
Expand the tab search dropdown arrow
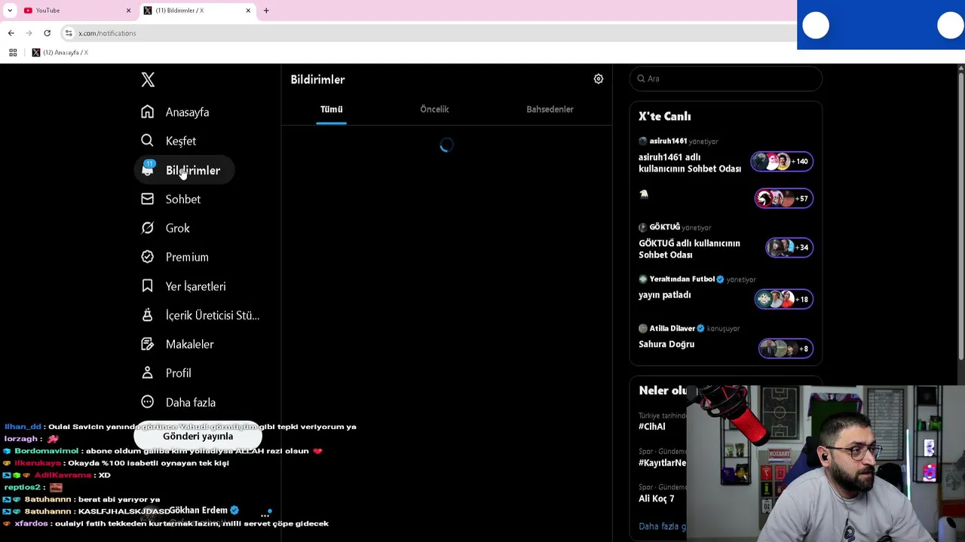(x=10, y=11)
